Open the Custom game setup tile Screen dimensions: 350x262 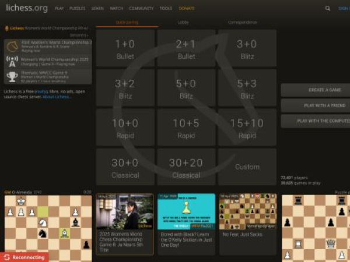247,167
